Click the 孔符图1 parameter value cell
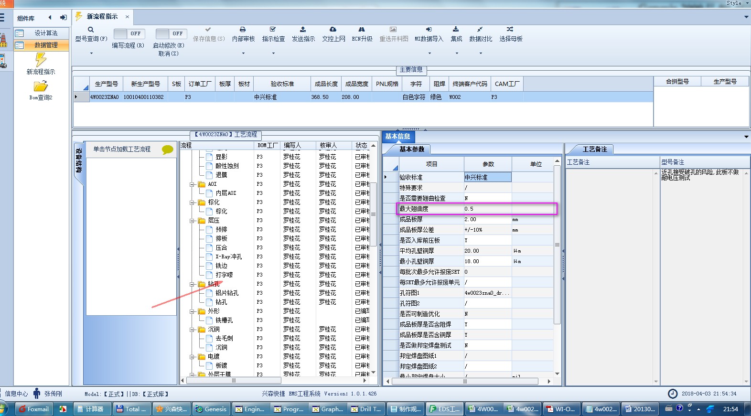751x416 pixels. (487, 293)
